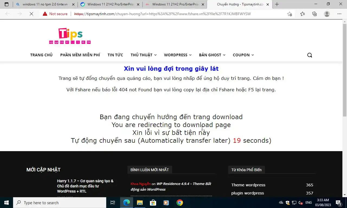The width and height of the screenshot is (347, 208).
Task: Select the Chuyển Hướng - Tipsmaytinh tab
Action: 240,4
